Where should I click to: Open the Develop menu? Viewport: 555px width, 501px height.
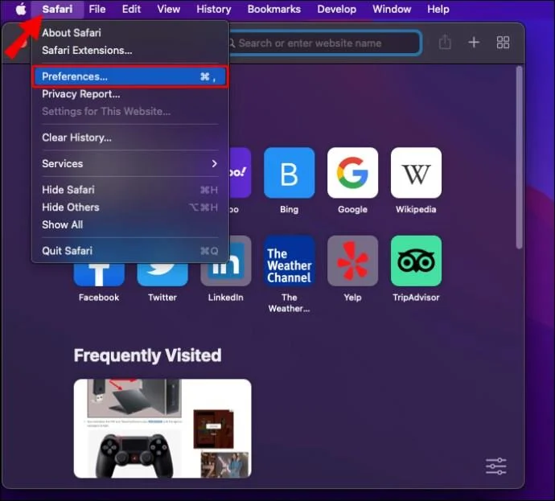click(336, 9)
